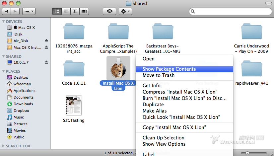Open Movies in sidebar

tap(16, 130)
